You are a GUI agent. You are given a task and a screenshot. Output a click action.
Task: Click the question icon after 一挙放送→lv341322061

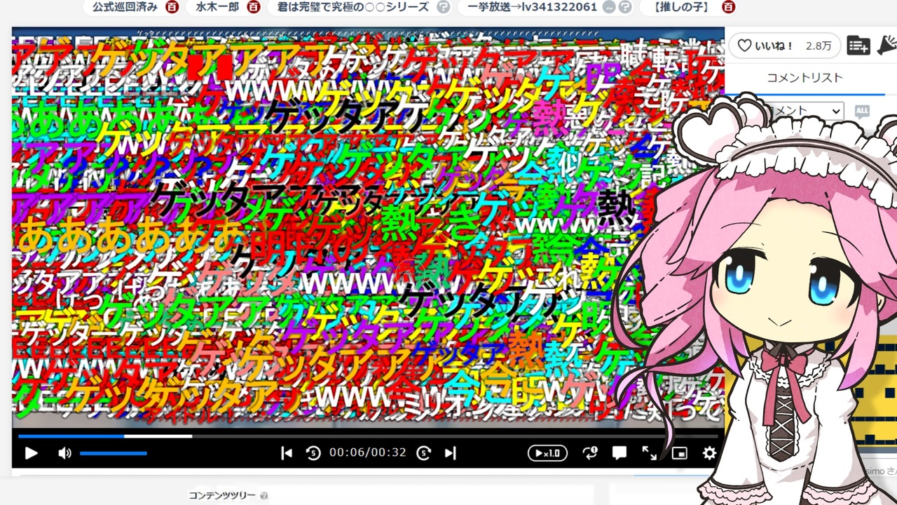[625, 7]
